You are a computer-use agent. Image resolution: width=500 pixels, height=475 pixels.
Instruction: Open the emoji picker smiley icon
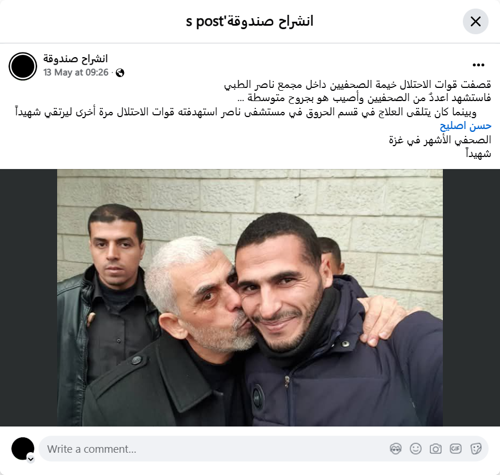pos(415,449)
